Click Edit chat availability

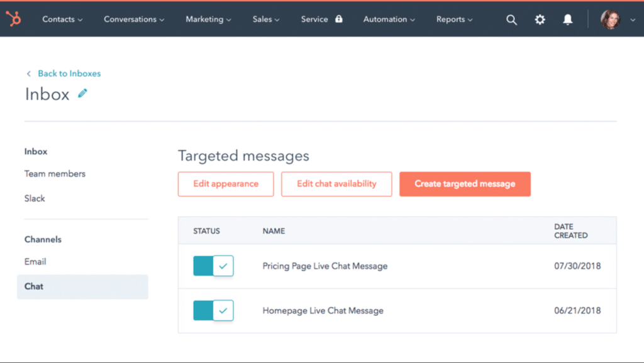point(336,183)
